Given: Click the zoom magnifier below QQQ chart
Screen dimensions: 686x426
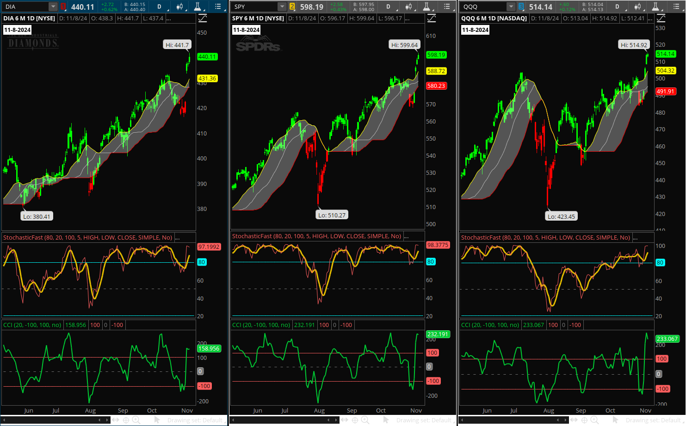Looking at the screenshot, I should tap(594, 420).
